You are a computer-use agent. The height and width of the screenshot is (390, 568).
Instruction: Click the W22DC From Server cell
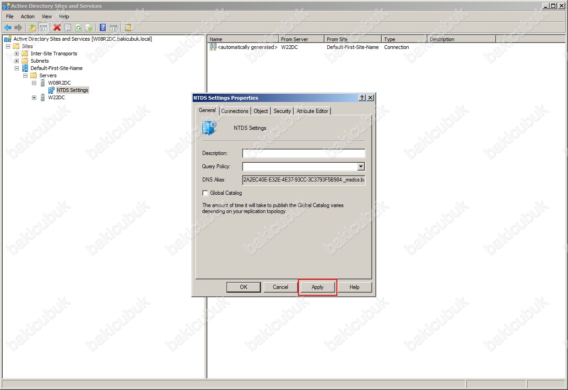289,47
